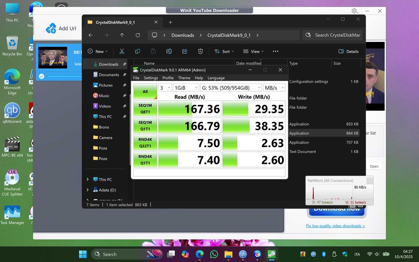Open Task Manager desktop shortcut
This screenshot has height=262, width=419.
(12, 215)
